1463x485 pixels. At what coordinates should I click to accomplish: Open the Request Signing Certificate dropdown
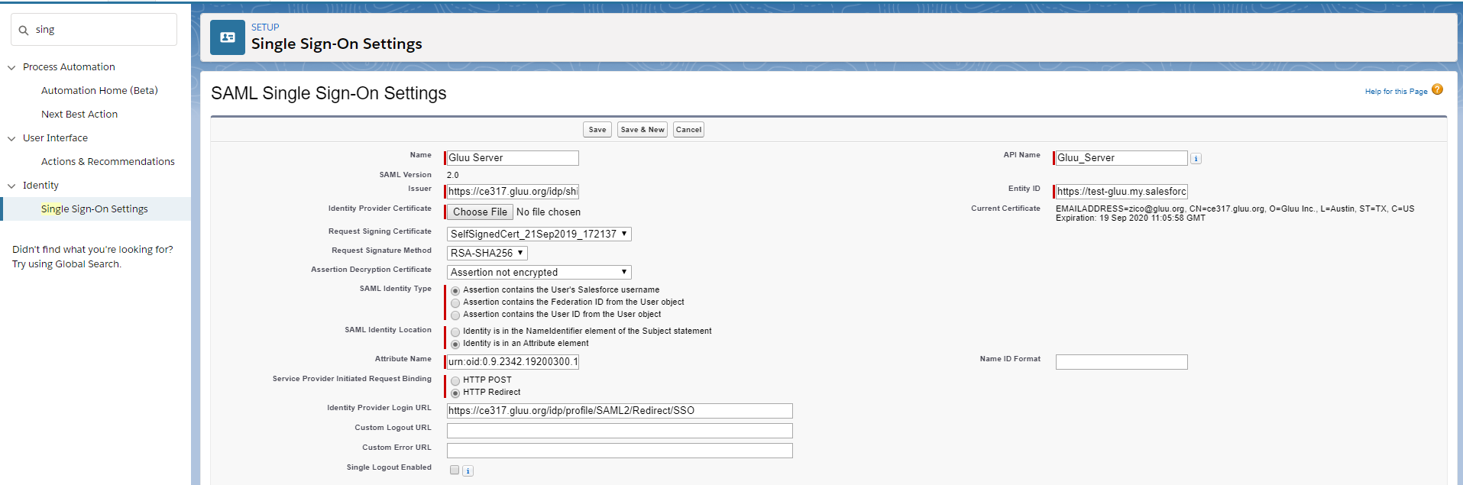tap(539, 234)
